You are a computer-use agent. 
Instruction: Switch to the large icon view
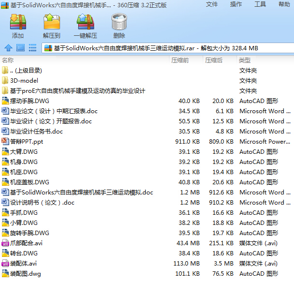tap(20, 48)
